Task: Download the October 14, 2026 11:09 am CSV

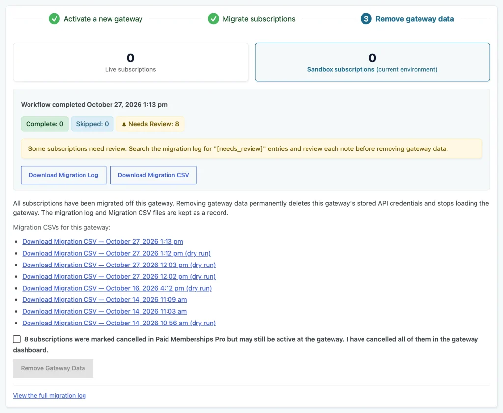Action: [105, 299]
